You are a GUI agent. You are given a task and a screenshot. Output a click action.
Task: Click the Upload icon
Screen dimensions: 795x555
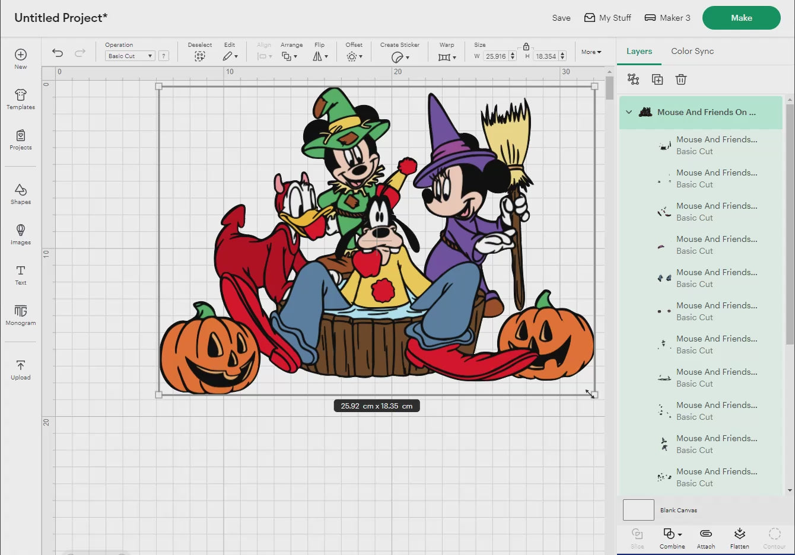pos(21,365)
